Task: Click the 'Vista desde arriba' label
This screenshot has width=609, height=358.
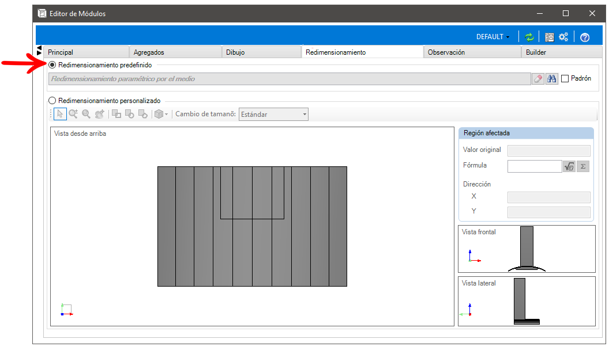Action: click(x=80, y=134)
